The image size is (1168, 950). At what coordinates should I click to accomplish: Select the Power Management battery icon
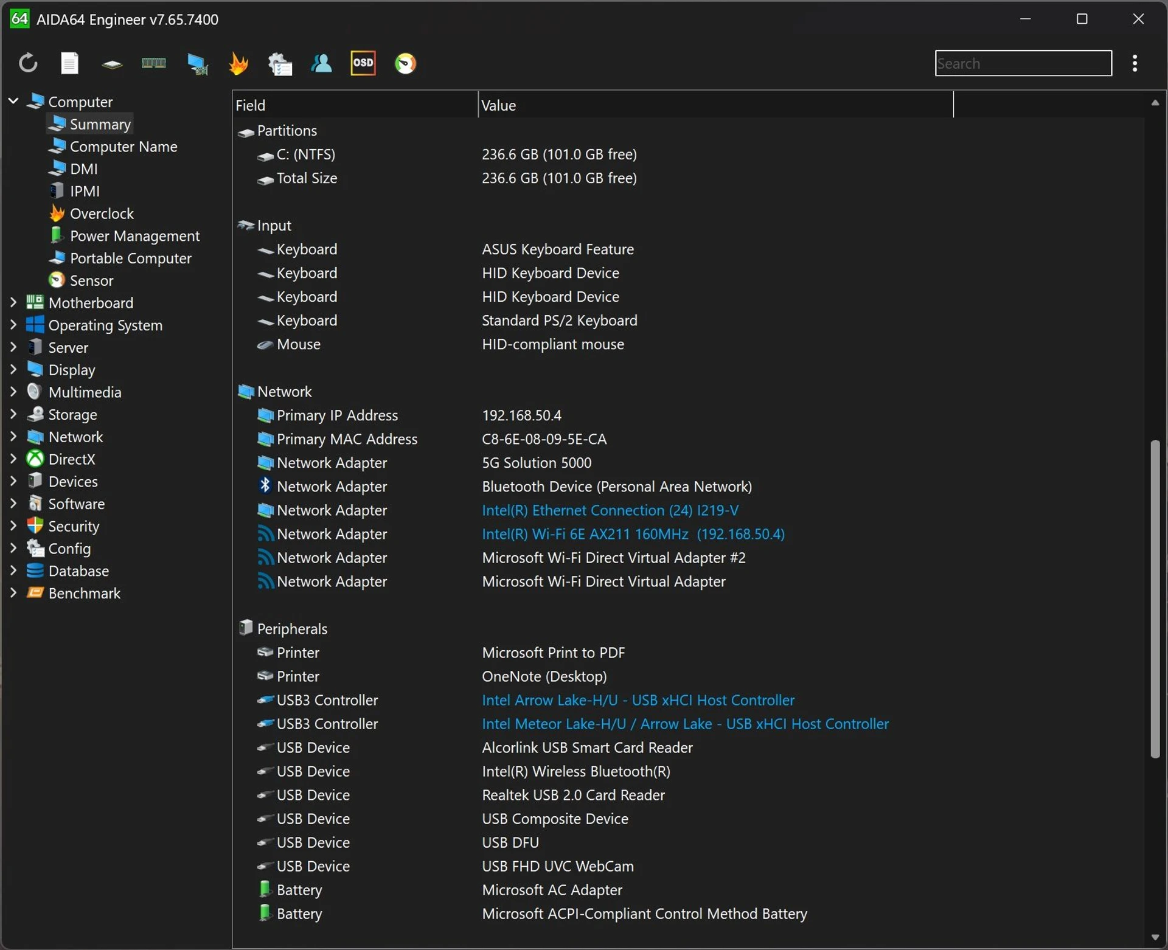(56, 235)
